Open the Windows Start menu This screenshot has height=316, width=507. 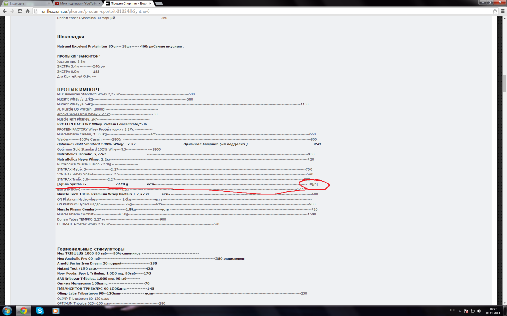click(7, 311)
